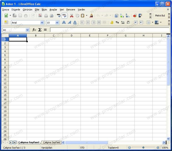Toggle automatic spell checking

click(x=64, y=16)
